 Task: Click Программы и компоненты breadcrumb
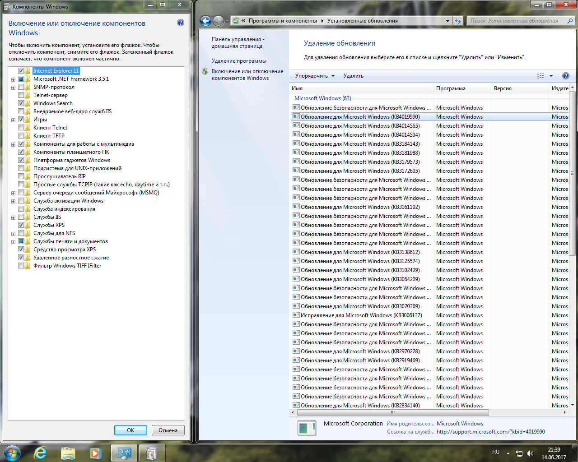click(283, 21)
